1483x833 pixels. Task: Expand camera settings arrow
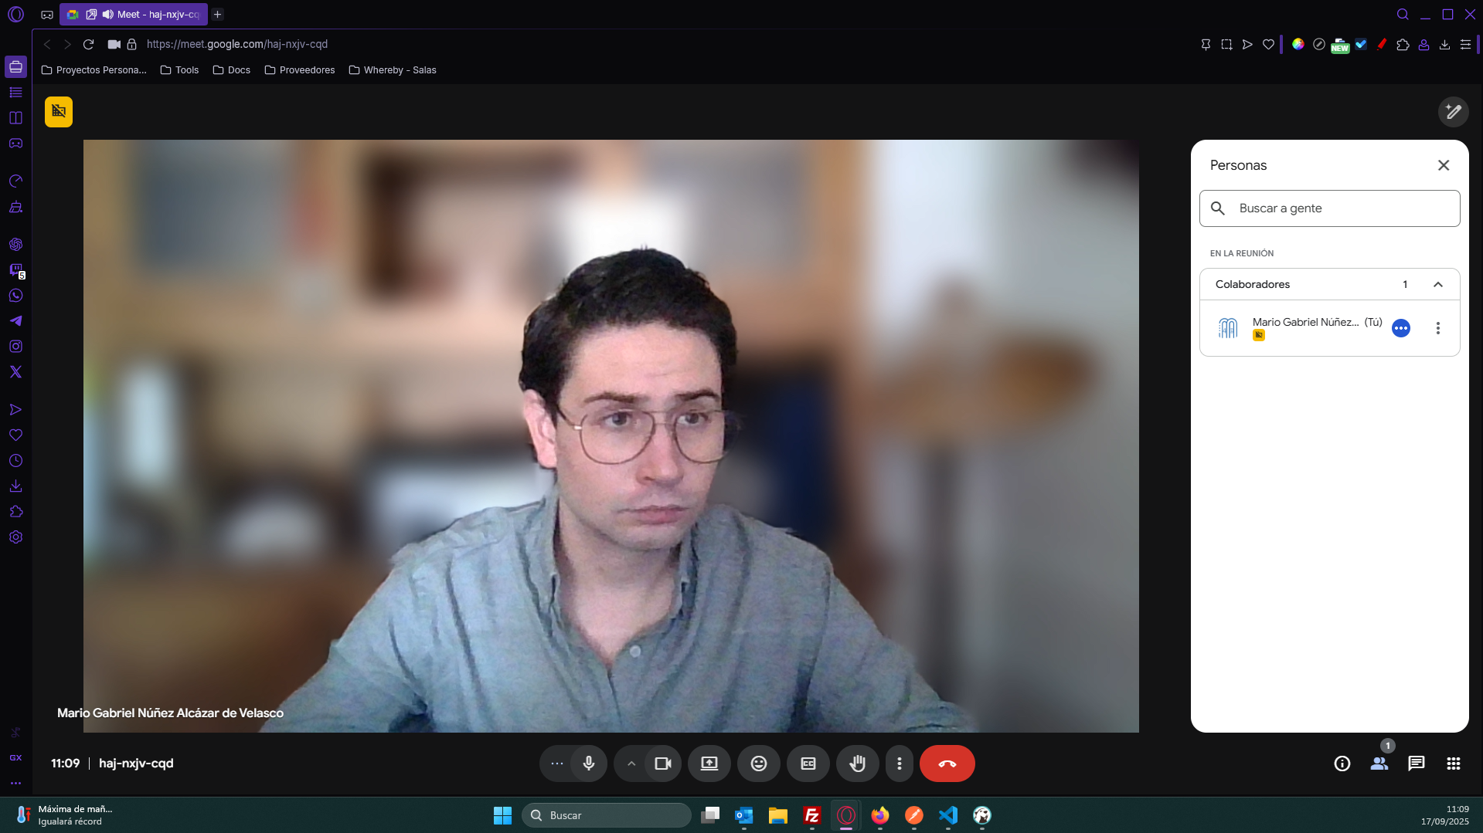click(x=631, y=764)
